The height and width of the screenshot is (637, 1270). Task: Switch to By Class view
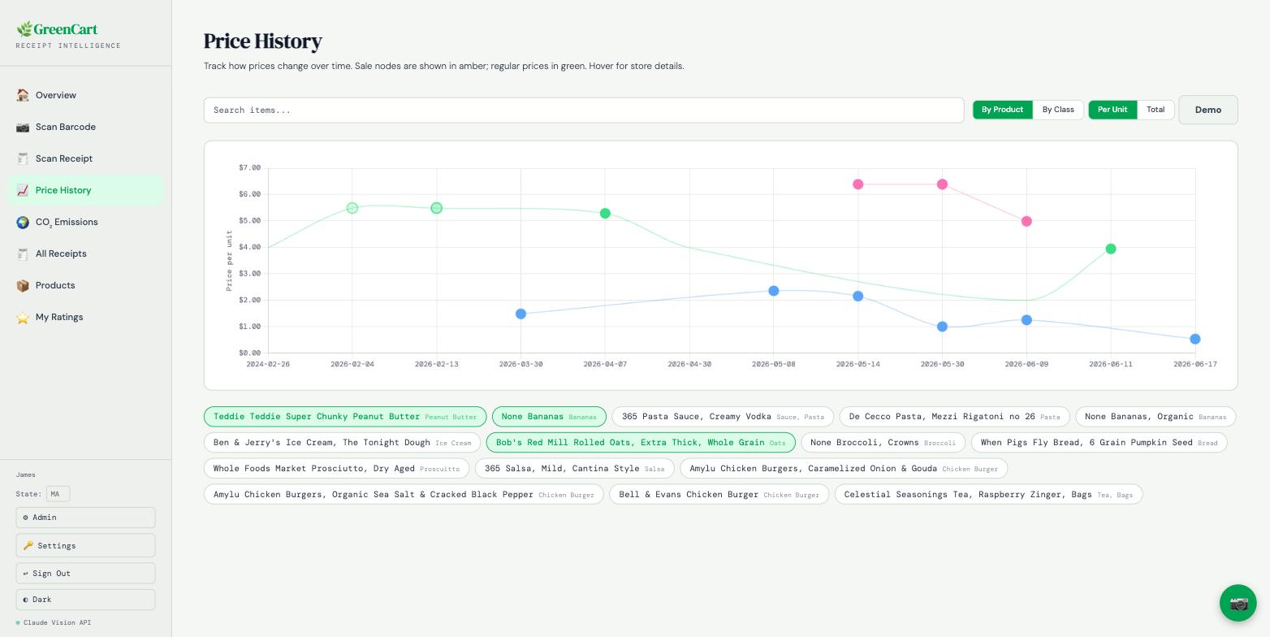[x=1058, y=110]
